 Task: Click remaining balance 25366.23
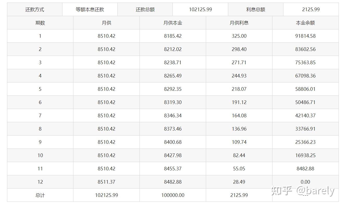click(305, 142)
